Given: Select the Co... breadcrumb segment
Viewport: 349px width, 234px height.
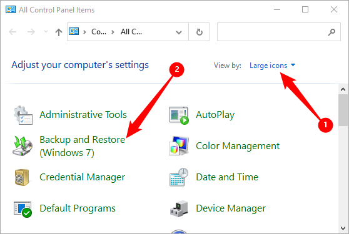Looking at the screenshot, I should 99,32.
